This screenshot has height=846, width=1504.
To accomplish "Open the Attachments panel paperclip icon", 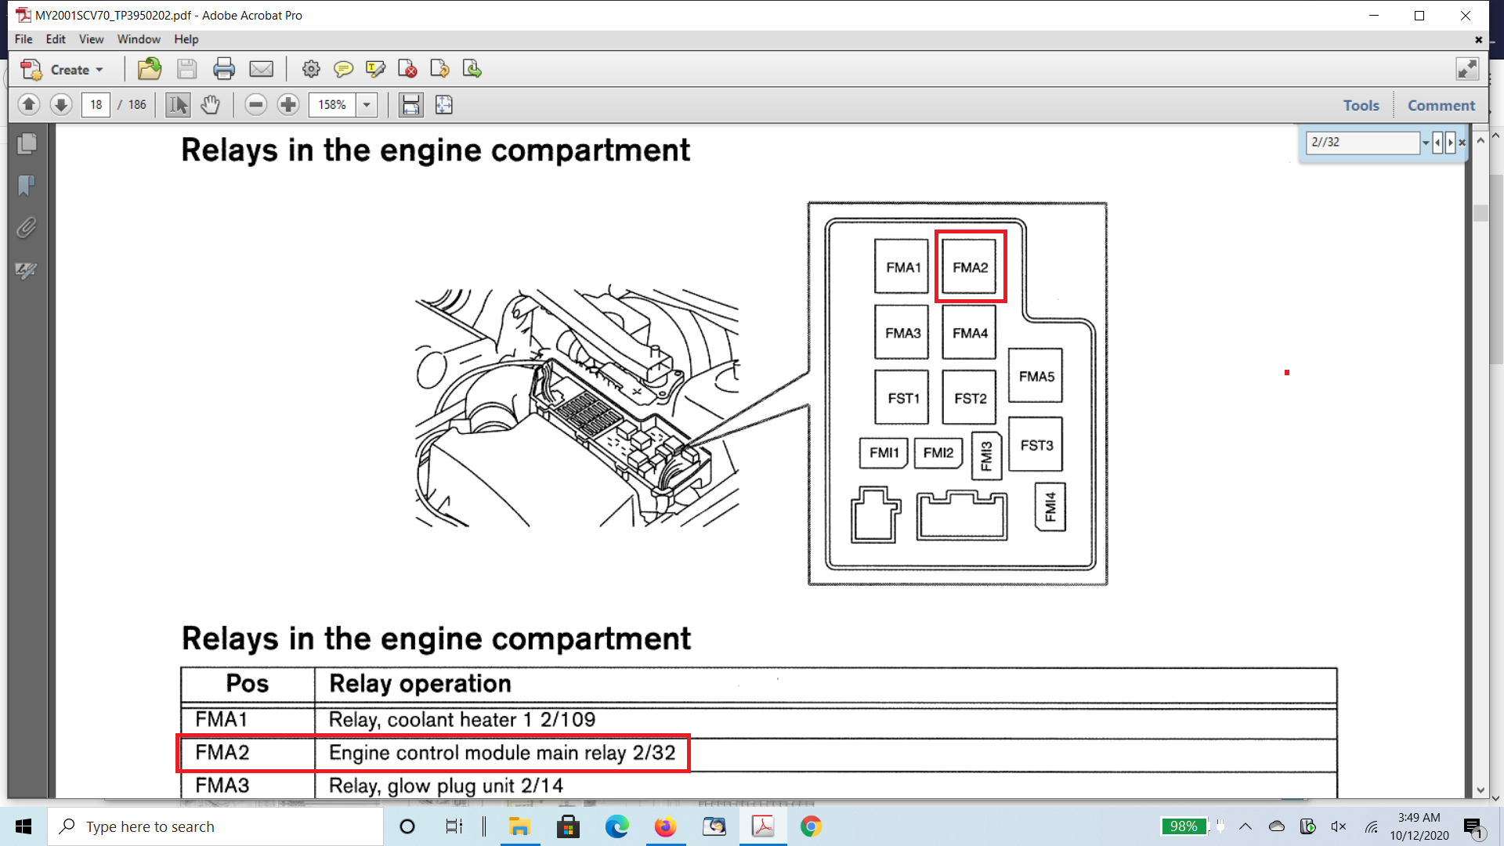I will 26,228.
